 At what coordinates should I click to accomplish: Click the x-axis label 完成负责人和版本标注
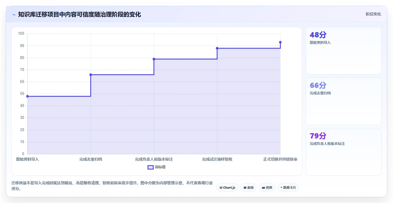click(x=154, y=159)
